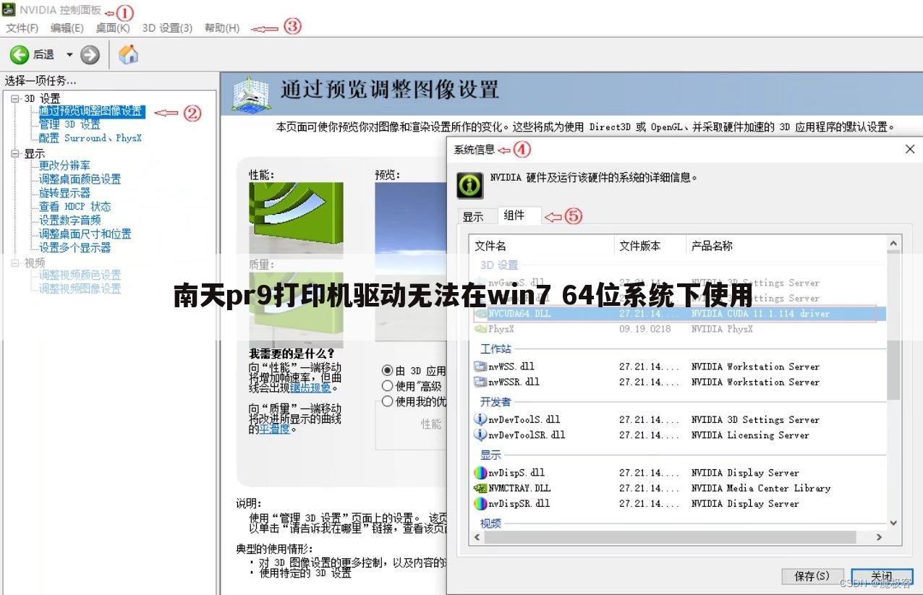The height and width of the screenshot is (595, 923).
Task: Click the System Information NVIDIA icon
Action: pos(469,185)
